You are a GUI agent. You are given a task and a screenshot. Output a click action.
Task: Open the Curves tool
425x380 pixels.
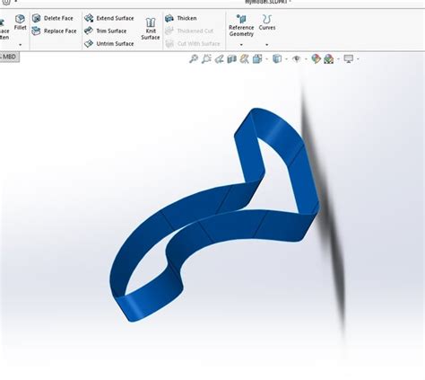pos(267,22)
